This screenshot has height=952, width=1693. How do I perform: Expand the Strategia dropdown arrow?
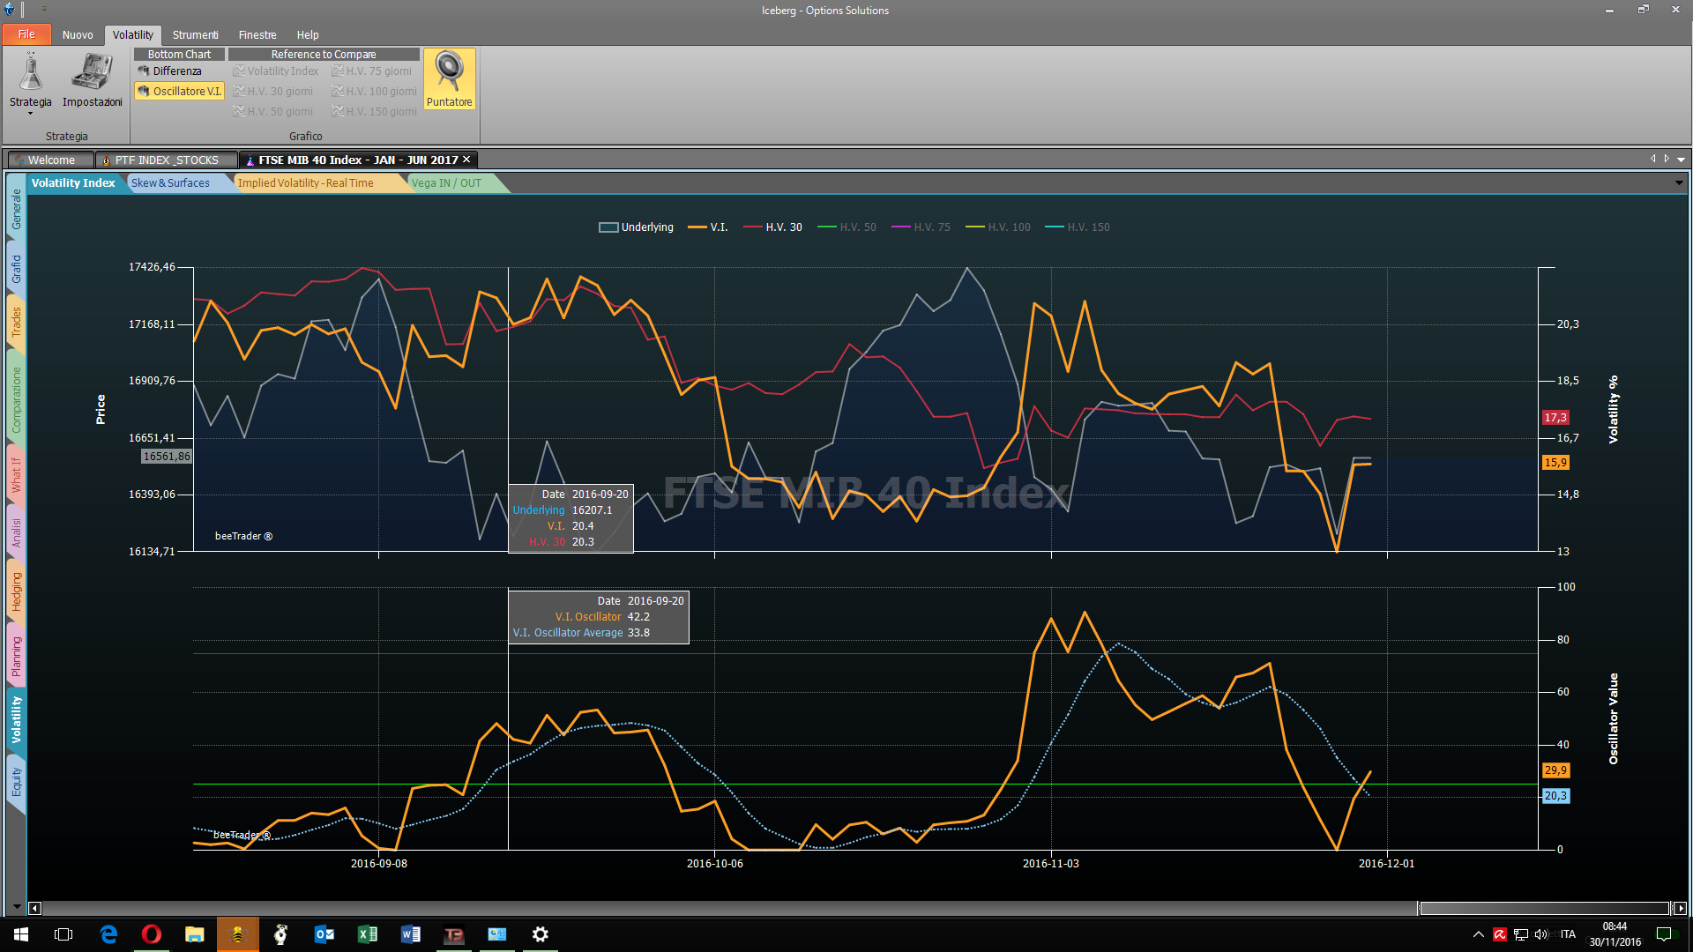[31, 114]
